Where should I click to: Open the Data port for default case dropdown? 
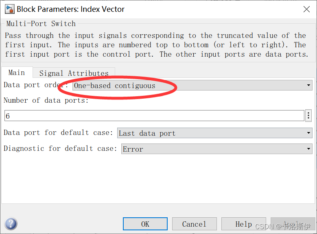tap(214, 133)
